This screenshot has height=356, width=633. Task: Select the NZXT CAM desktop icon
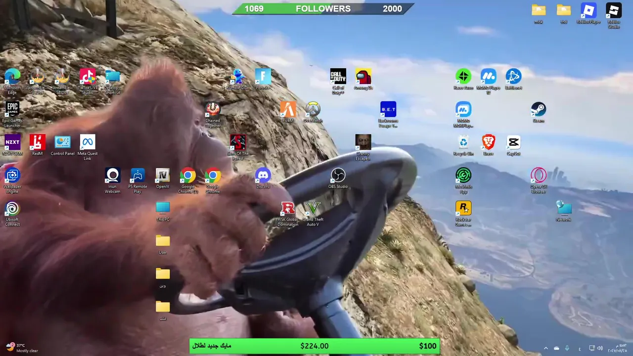click(x=12, y=145)
